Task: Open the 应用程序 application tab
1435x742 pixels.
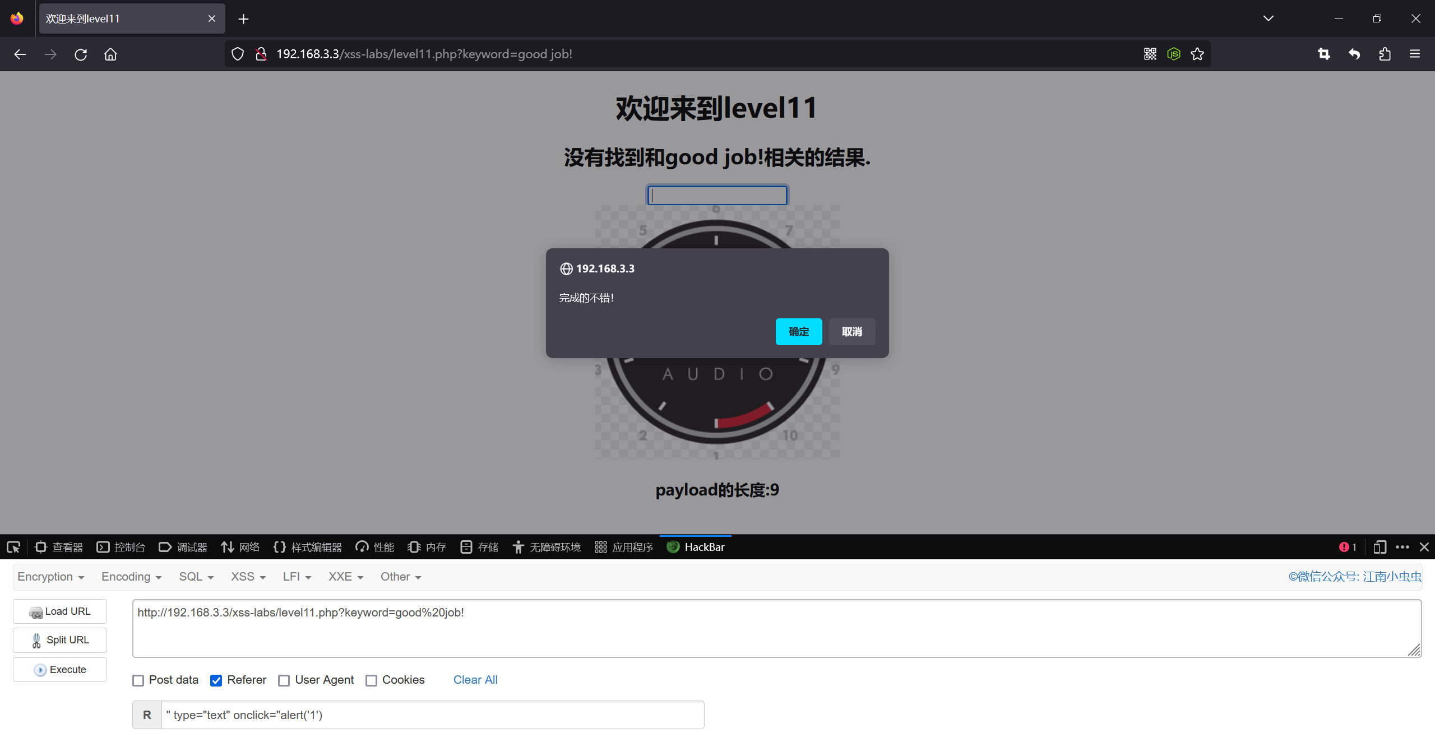Action: pyautogui.click(x=624, y=547)
